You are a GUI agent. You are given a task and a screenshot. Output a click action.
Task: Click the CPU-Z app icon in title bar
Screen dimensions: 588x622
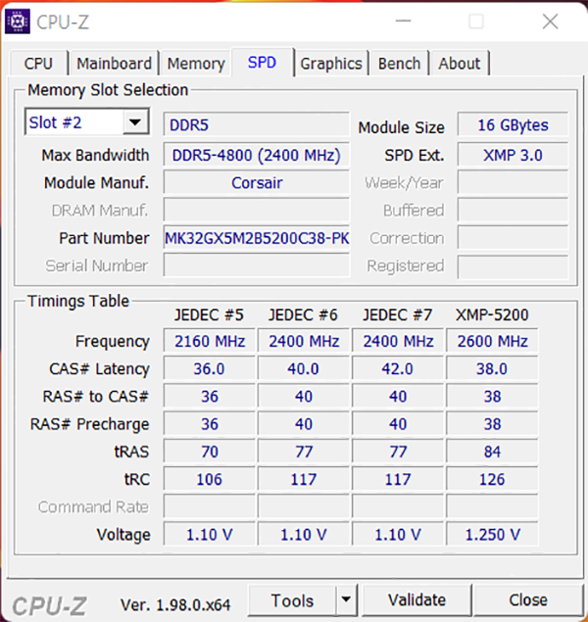click(x=17, y=22)
